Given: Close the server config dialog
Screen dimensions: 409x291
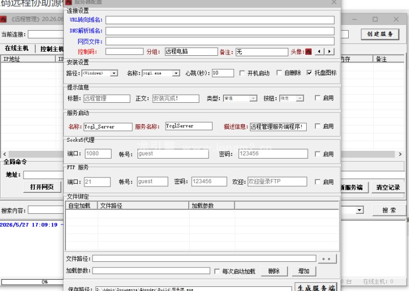Looking at the screenshot, I should [x=334, y=3].
